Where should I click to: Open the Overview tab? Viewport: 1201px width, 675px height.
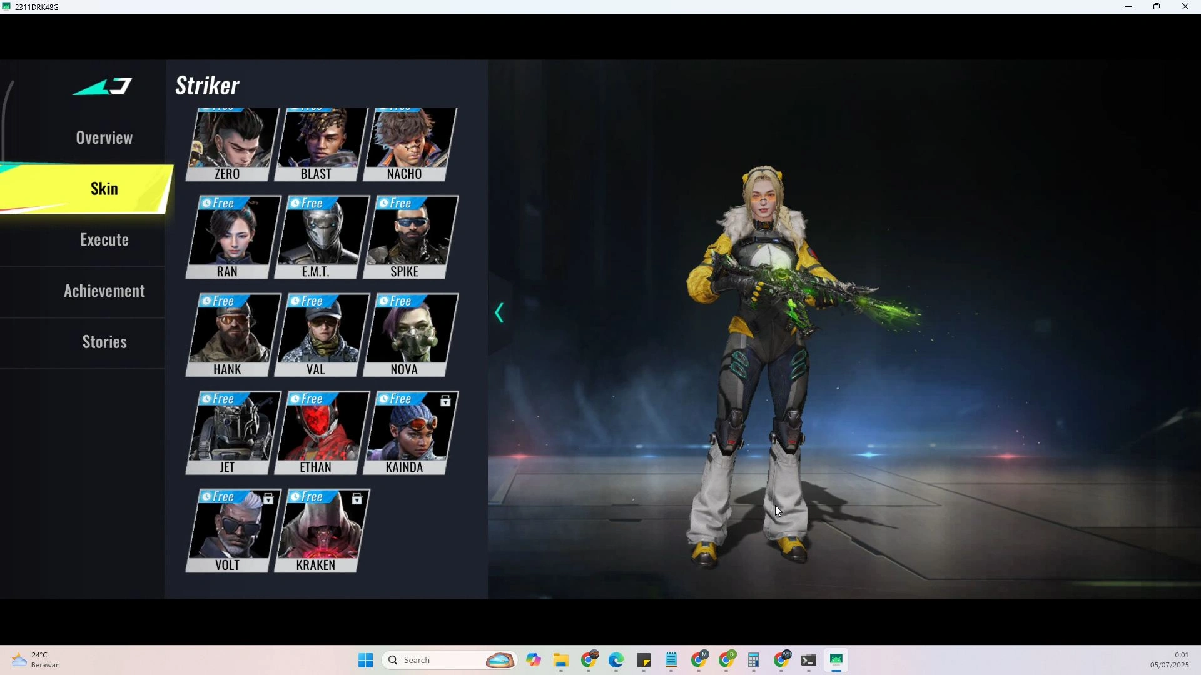click(104, 137)
